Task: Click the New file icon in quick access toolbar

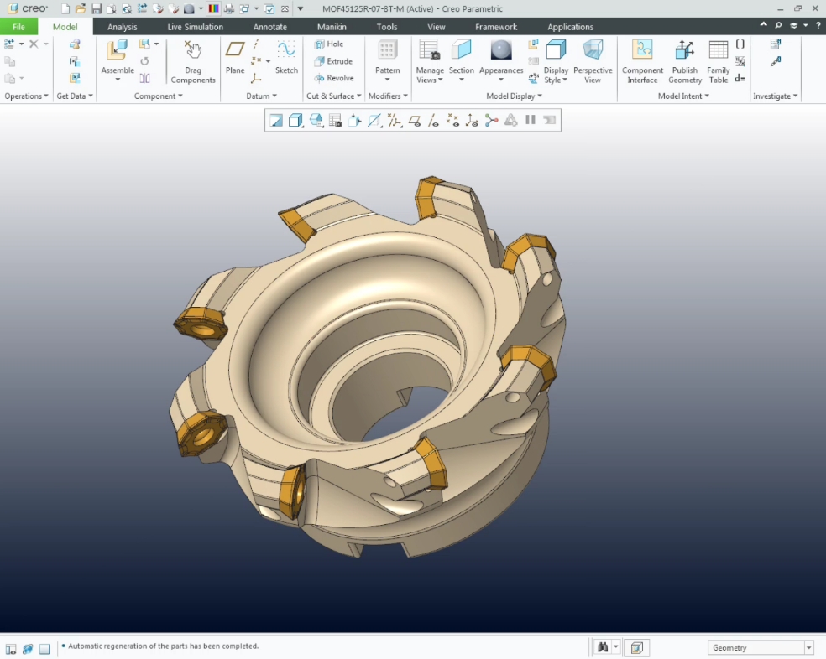Action: click(x=65, y=9)
